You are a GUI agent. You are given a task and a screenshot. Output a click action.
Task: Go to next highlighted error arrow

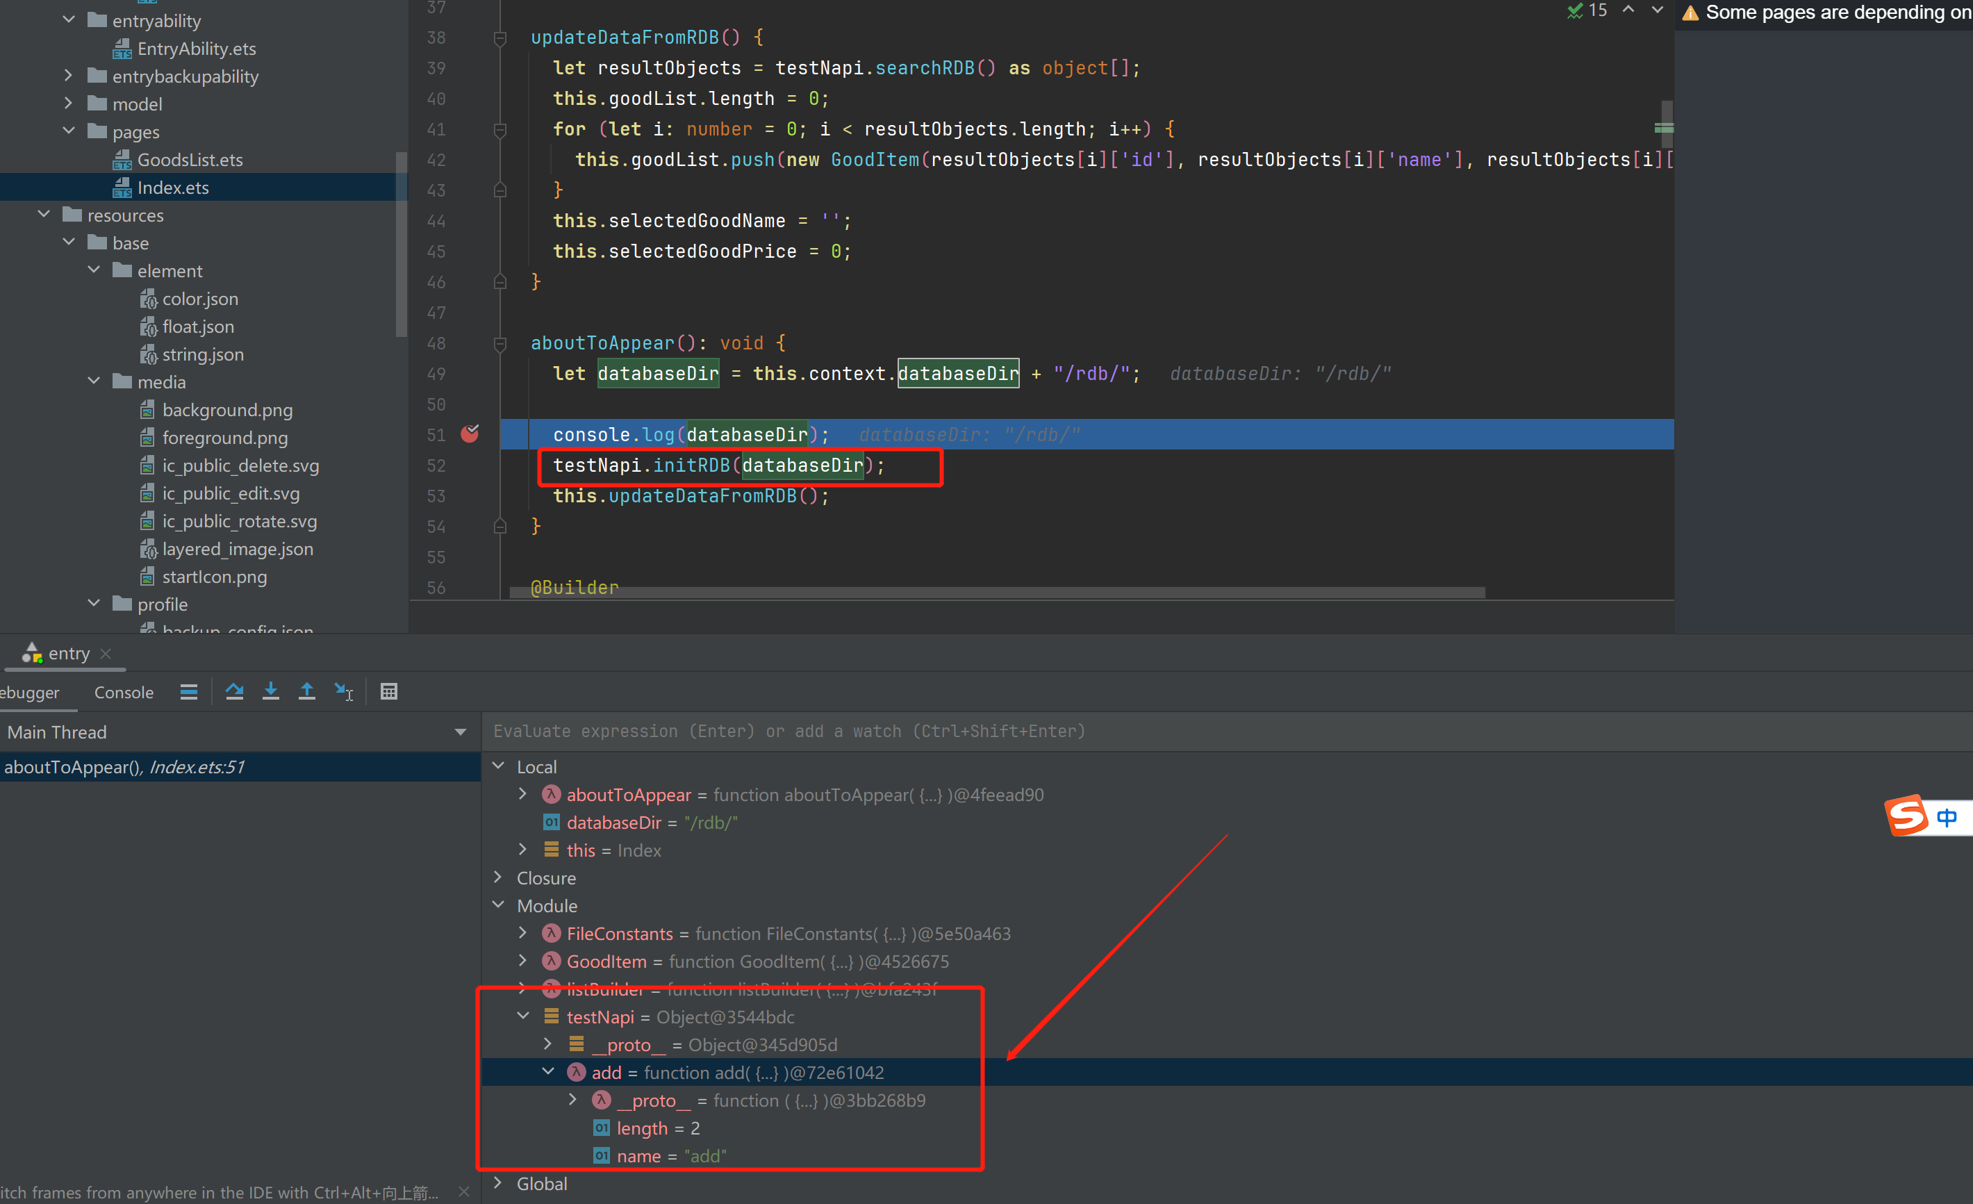1658,11
